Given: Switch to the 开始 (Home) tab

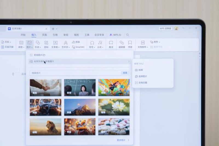Looking at the screenshot, I should [x=23, y=35].
